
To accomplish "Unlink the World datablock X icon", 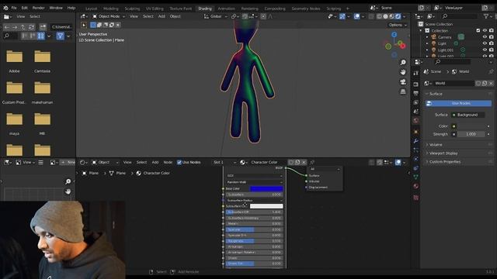I will point(491,83).
